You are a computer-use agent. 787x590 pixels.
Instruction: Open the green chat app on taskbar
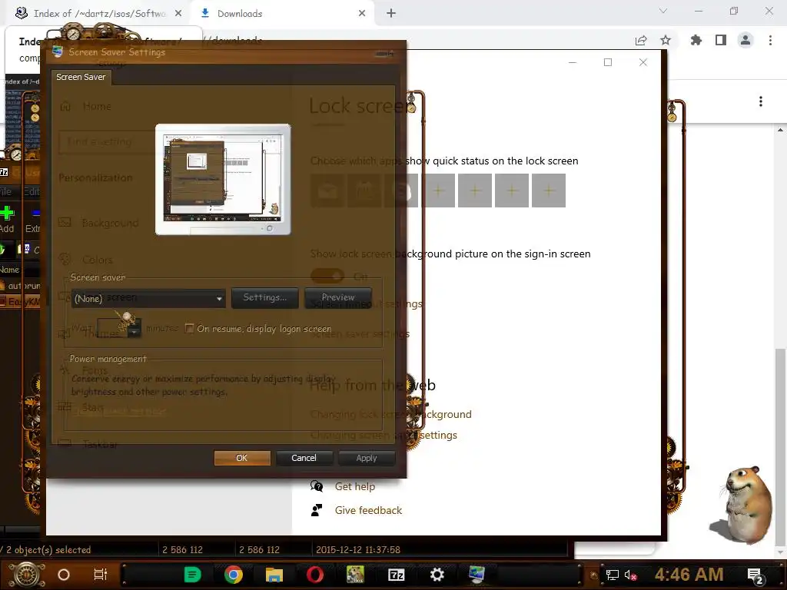pyautogui.click(x=192, y=575)
